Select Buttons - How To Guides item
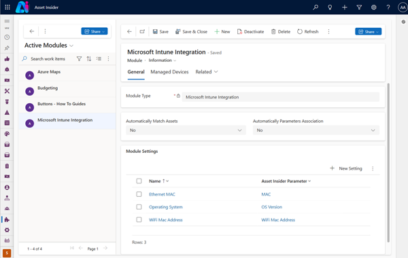The height and width of the screenshot is (258, 408). click(x=67, y=105)
